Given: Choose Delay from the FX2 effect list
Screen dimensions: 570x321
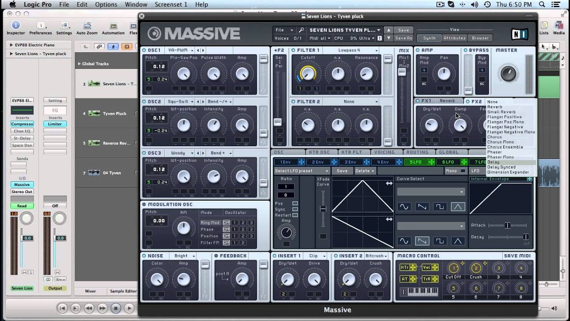Looking at the screenshot, I should point(493,162).
